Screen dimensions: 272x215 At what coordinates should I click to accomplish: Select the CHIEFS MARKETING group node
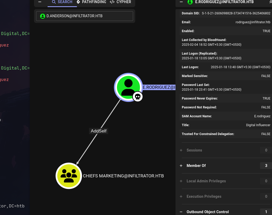pos(69,176)
